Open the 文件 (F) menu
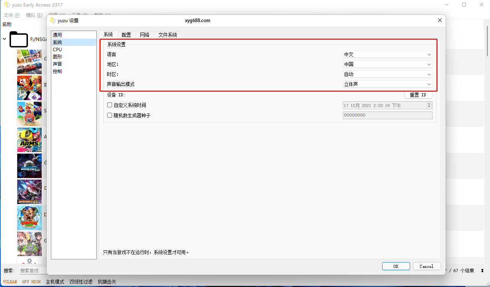The image size is (490, 287). (12, 15)
